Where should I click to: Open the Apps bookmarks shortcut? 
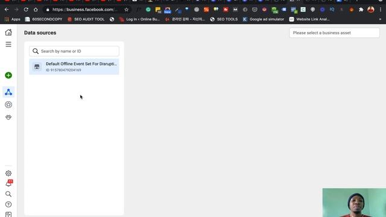(13, 19)
